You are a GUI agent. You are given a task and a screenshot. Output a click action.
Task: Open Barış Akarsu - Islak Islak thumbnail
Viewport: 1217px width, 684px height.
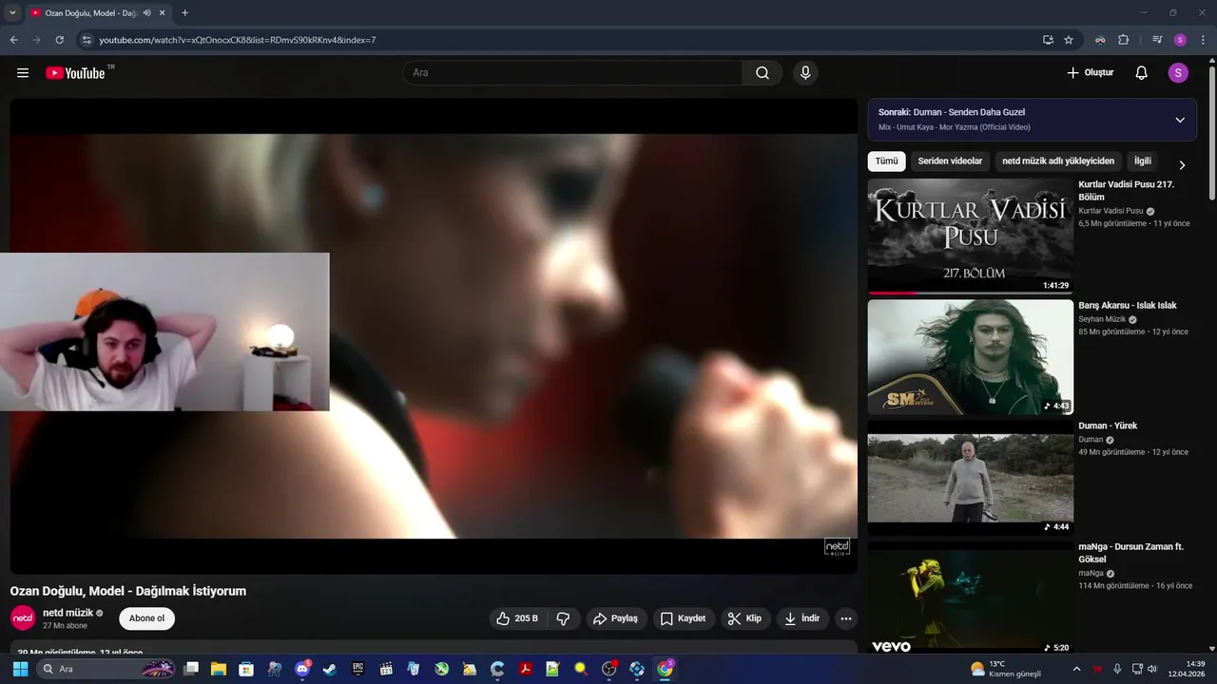(970, 357)
